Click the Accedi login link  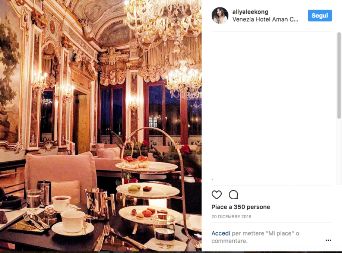click(221, 233)
